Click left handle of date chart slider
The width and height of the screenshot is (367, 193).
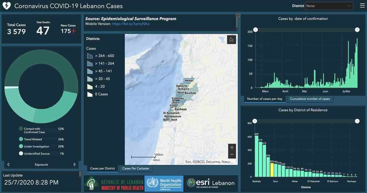(255, 30)
